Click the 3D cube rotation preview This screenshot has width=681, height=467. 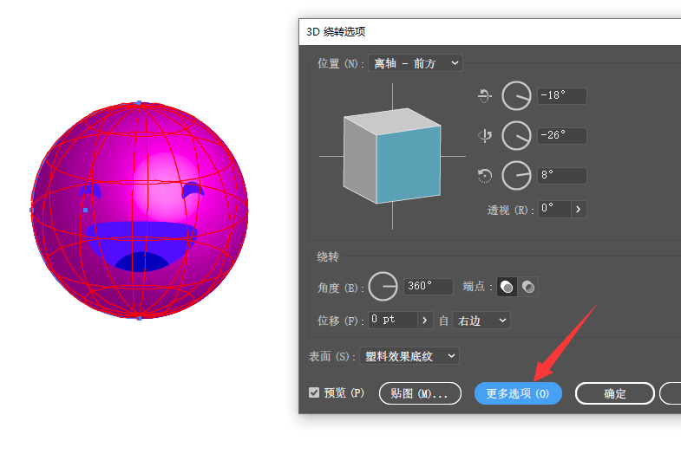pyautogui.click(x=392, y=157)
